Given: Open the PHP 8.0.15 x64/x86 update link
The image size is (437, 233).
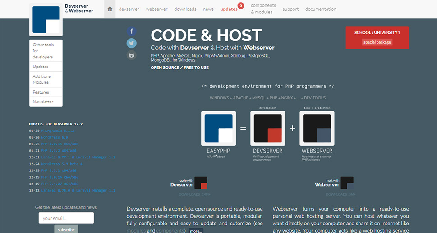Looking at the screenshot, I should tap(60, 144).
